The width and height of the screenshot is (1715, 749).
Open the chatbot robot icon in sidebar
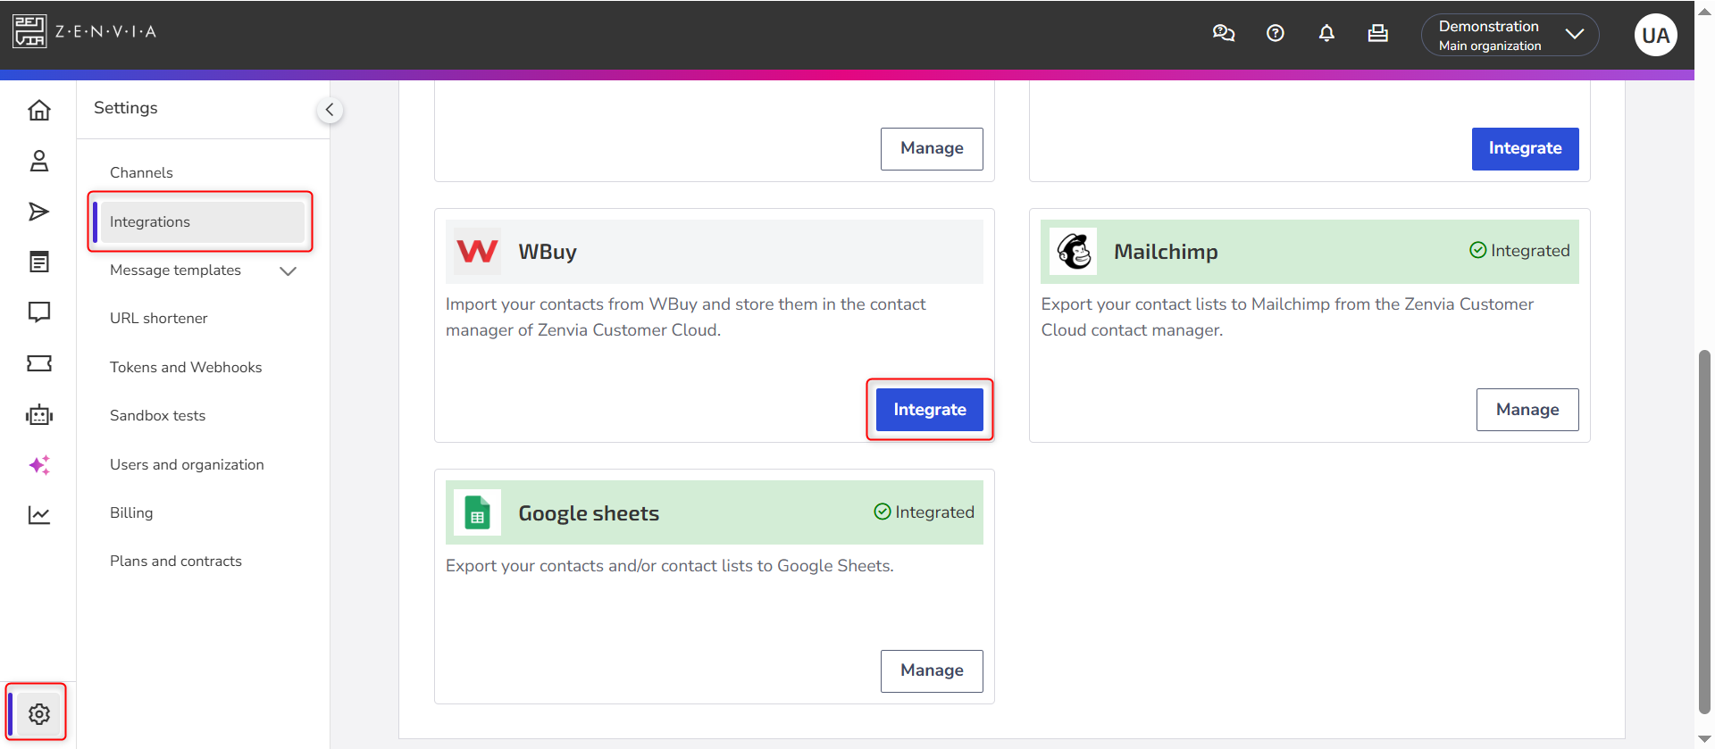pos(39,414)
